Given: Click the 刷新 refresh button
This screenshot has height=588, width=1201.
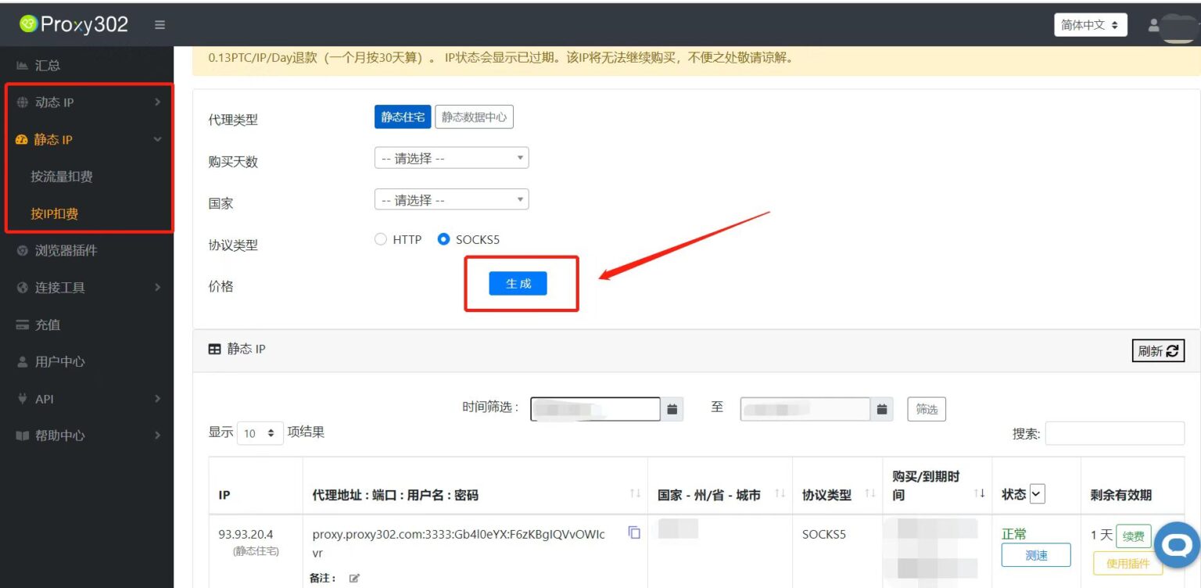Looking at the screenshot, I should [1158, 351].
